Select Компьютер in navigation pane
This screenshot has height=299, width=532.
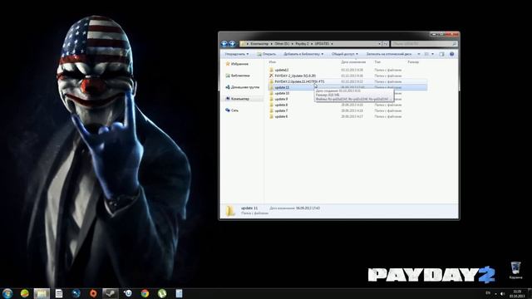[237, 99]
